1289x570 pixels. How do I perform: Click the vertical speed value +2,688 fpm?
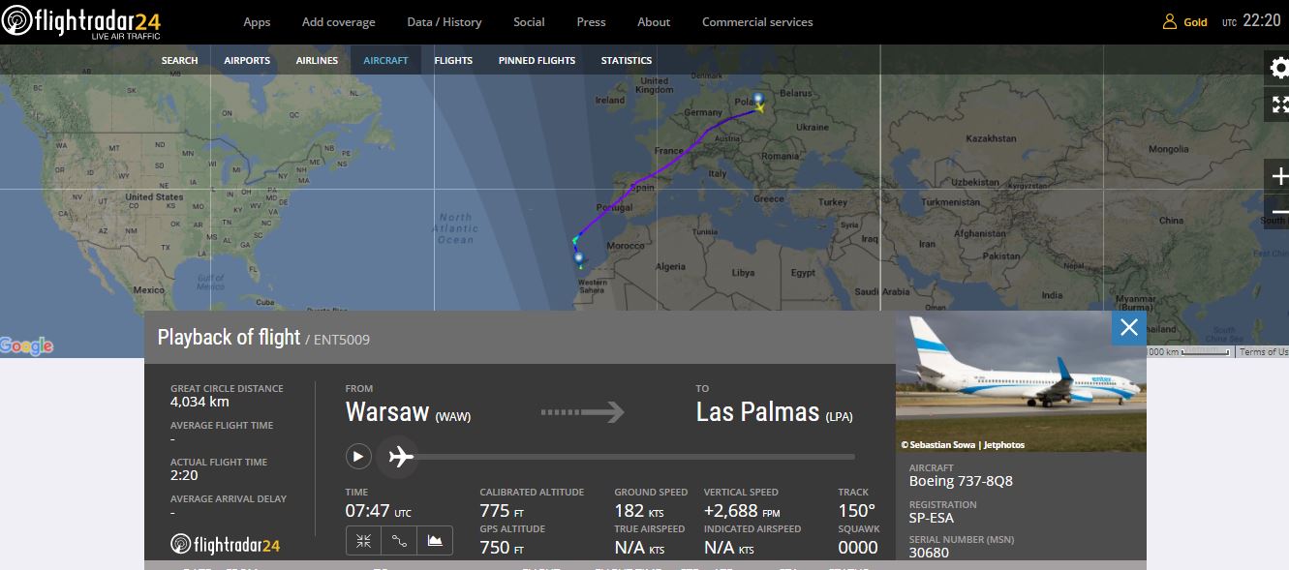click(x=742, y=511)
